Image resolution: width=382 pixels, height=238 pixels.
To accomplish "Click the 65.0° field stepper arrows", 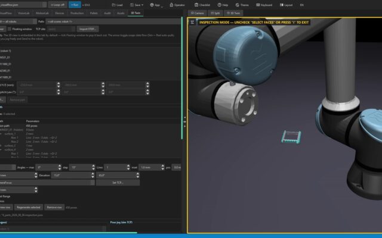I will click(x=138, y=175).
